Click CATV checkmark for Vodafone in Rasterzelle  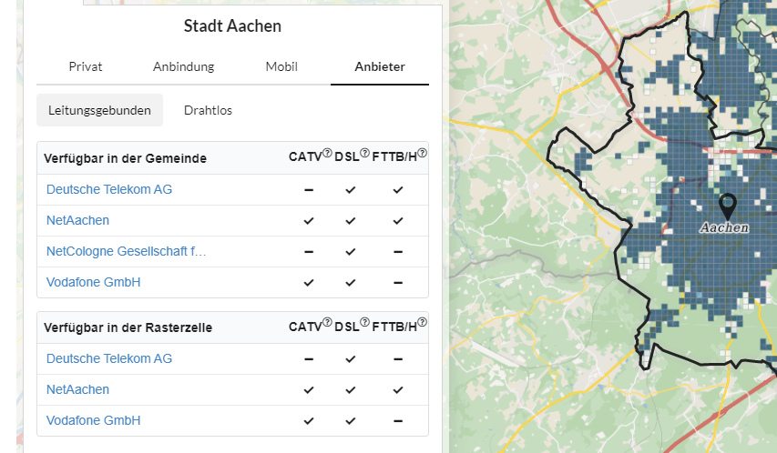pos(309,421)
